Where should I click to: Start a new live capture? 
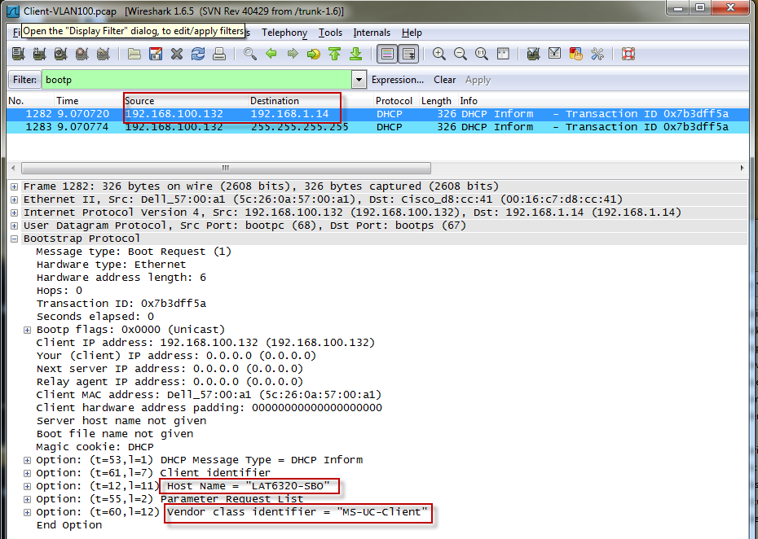[61, 54]
